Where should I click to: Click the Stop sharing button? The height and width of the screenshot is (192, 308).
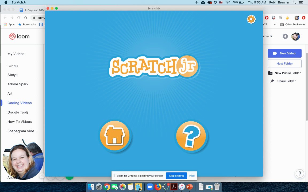[176, 176]
